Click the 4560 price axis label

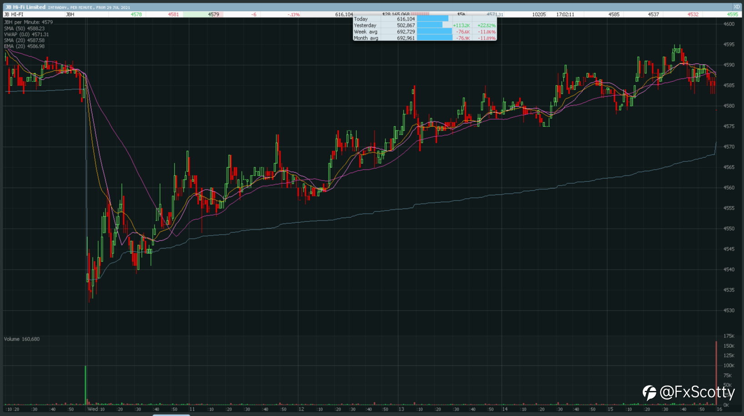[729, 188]
